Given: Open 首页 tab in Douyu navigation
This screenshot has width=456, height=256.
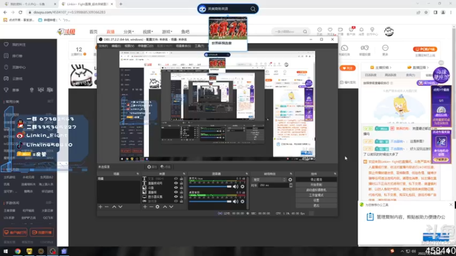Looking at the screenshot, I should tap(93, 32).
